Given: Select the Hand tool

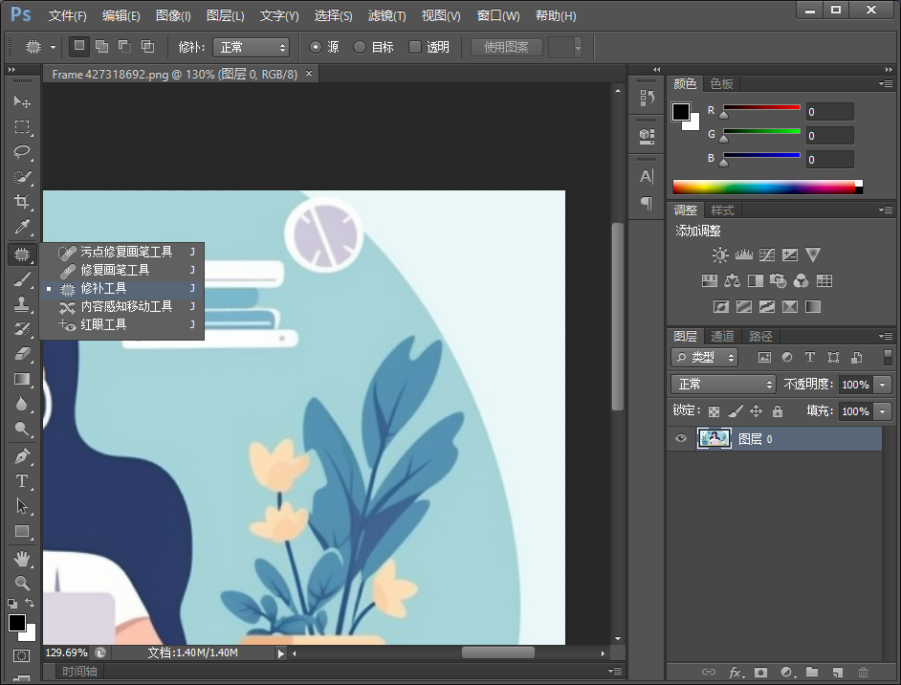Looking at the screenshot, I should click(21, 558).
